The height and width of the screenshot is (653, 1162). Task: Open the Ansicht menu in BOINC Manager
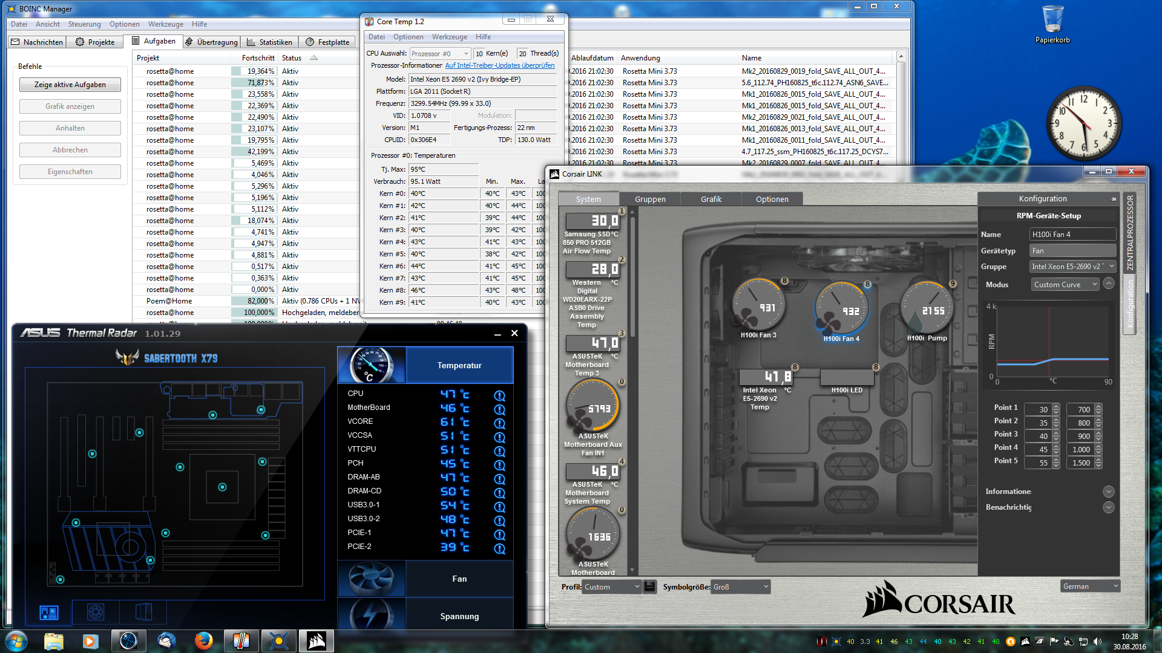pos(48,24)
